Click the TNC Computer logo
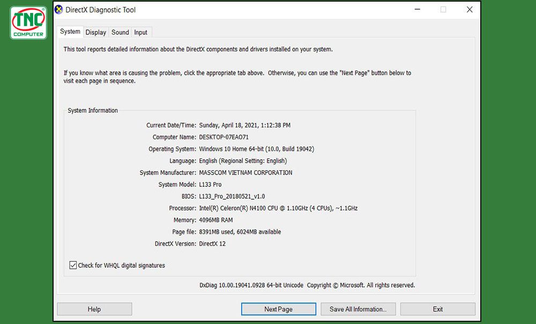Image resolution: width=536 pixels, height=324 pixels. 28,22
